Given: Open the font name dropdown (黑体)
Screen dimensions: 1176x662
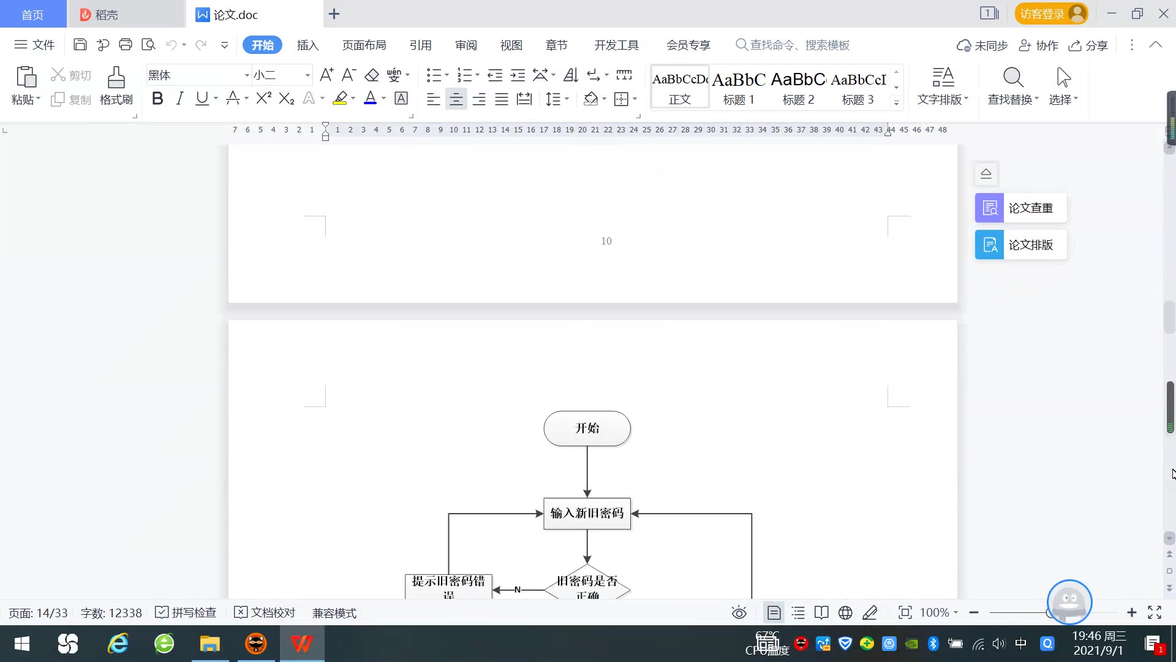Looking at the screenshot, I should pos(247,75).
